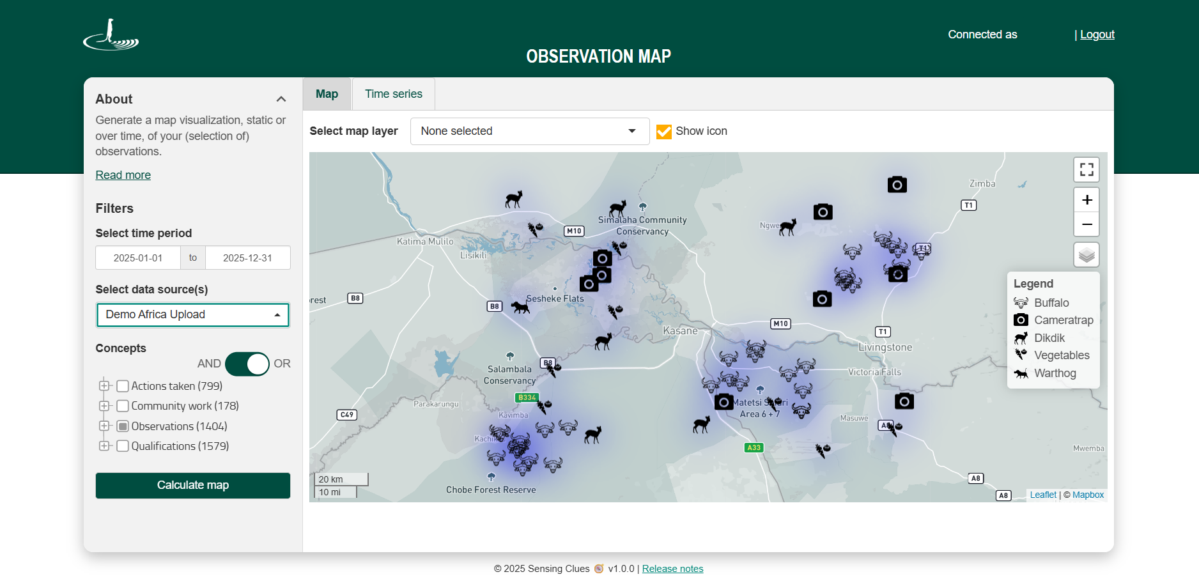1199x579 pixels.
Task: Edit the start date 2025-01-01 field
Action: coord(138,258)
